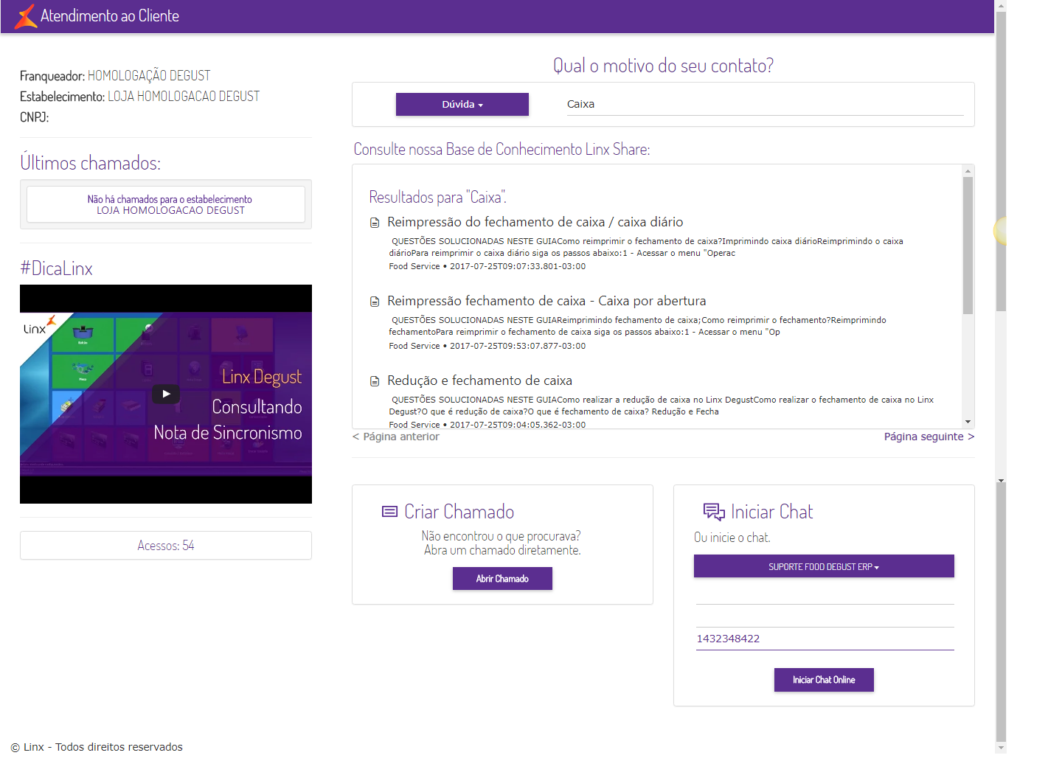Click the Iniciar Chat speech bubbles icon
This screenshot has height=761, width=1062.
point(714,512)
